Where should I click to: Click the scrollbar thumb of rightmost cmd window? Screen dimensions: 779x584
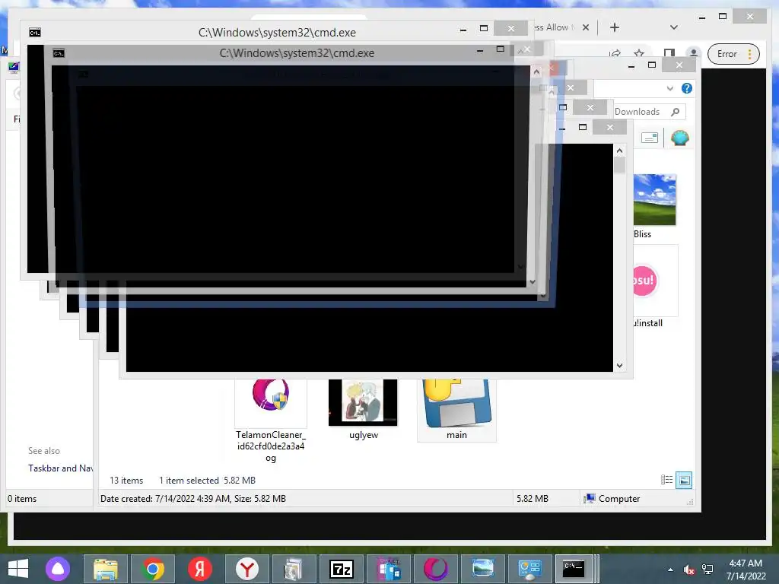(x=619, y=165)
